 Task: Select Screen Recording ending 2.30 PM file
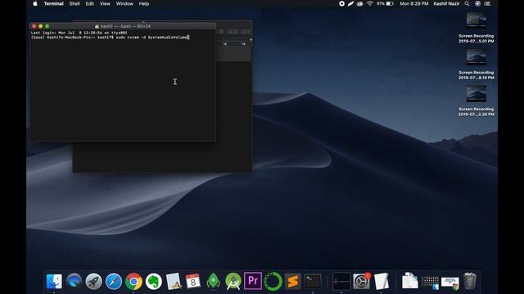(477, 101)
